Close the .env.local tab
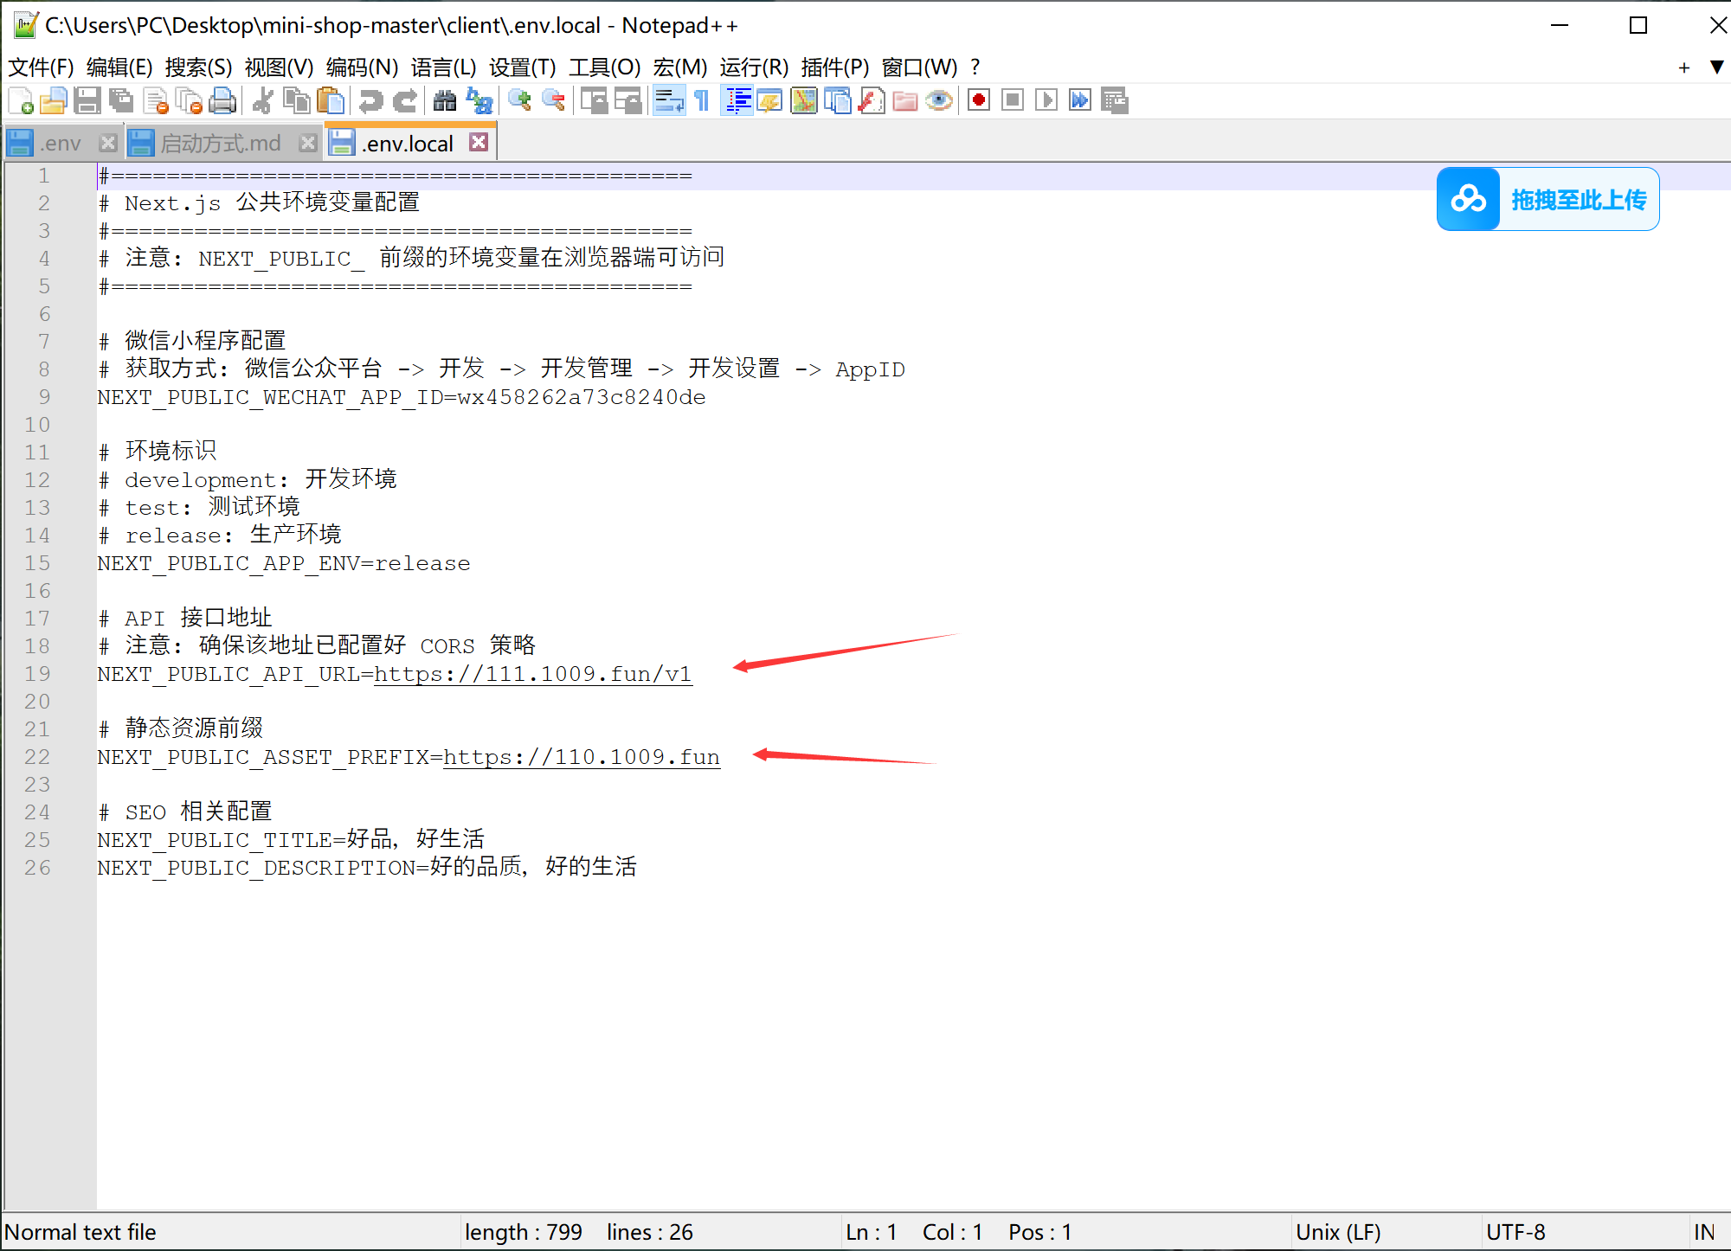The height and width of the screenshot is (1251, 1731). (479, 142)
